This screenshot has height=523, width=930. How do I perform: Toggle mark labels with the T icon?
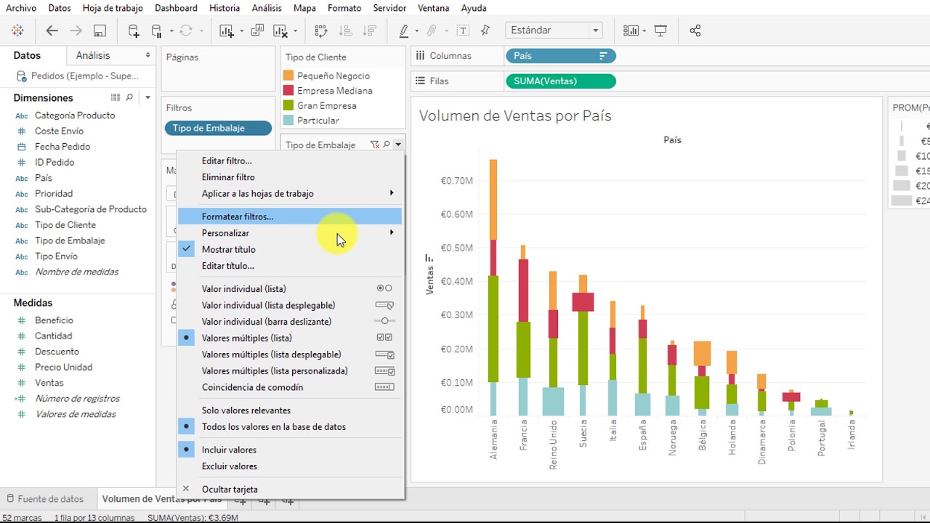[x=463, y=31]
